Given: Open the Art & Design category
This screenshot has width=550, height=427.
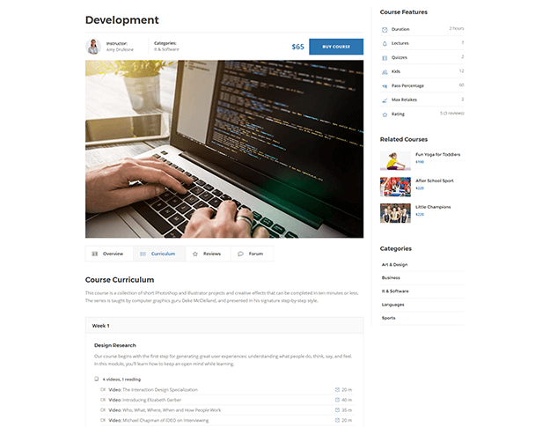Looking at the screenshot, I should [394, 264].
